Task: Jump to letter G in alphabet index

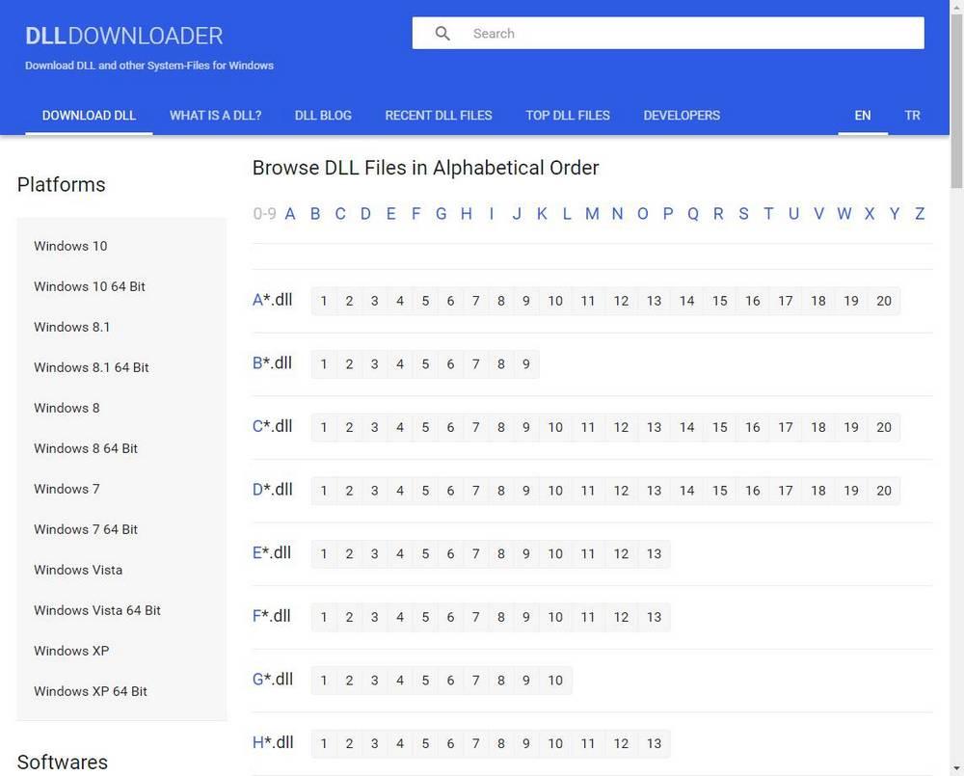Action: [441, 214]
